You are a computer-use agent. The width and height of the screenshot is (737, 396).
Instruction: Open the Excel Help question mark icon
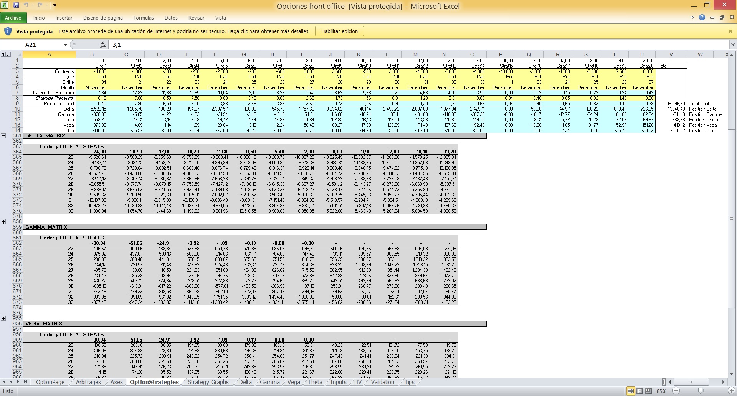click(702, 17)
